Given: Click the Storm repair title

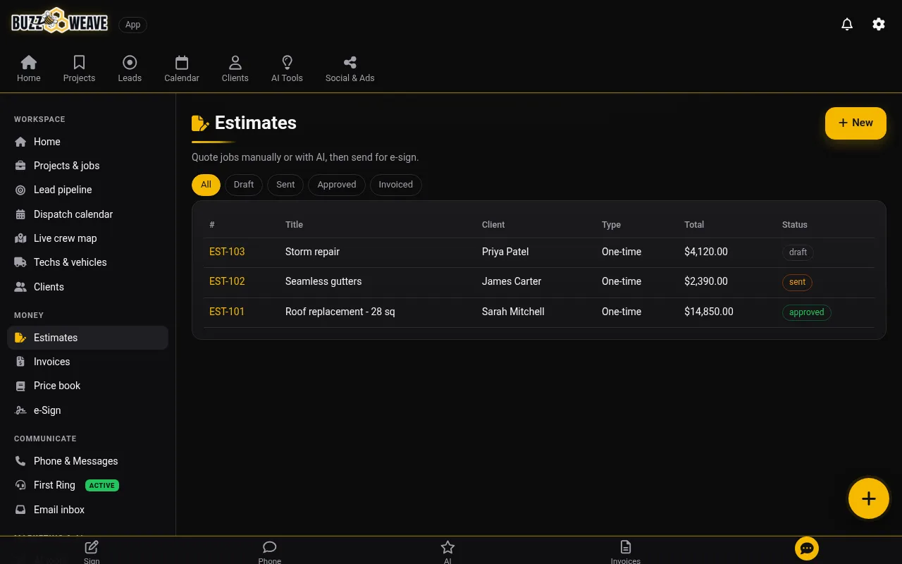Looking at the screenshot, I should click(x=312, y=252).
